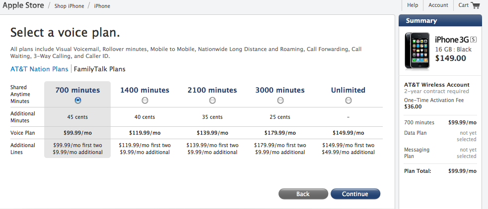Click the iPhone 3GS product thumbnail

click(x=417, y=51)
